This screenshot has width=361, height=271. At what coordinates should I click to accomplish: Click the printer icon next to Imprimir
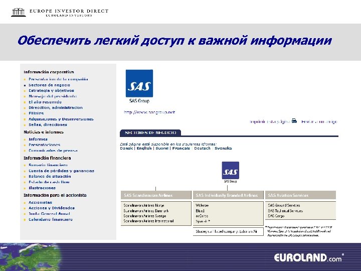click(294, 121)
